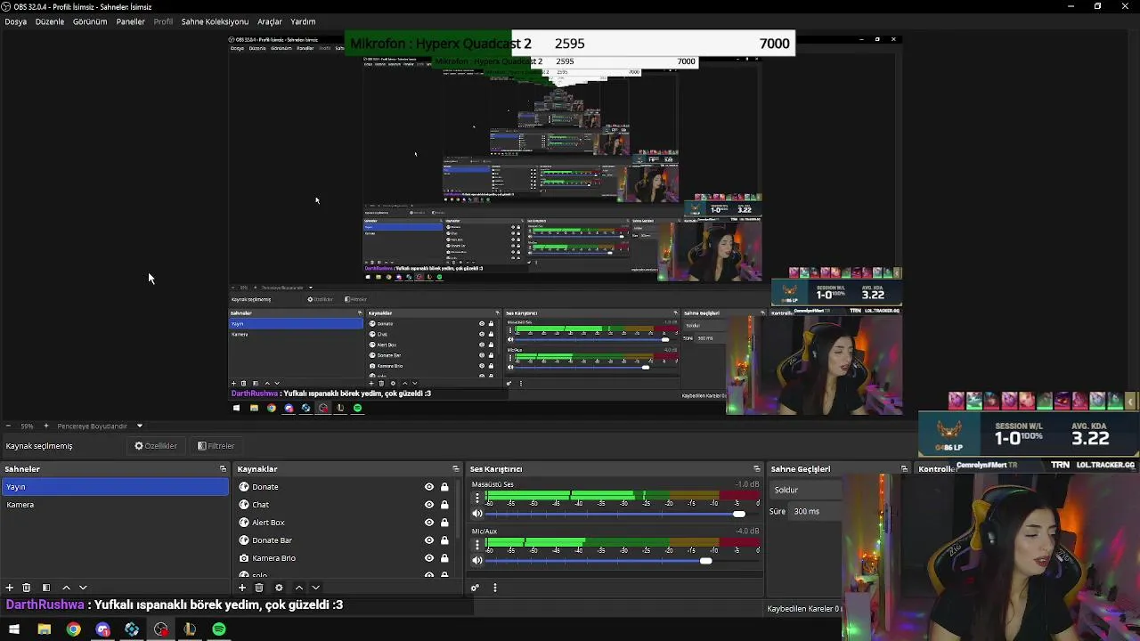The width and height of the screenshot is (1140, 641).
Task: Move source up in Kaynaklar toolbar
Action: (299, 588)
